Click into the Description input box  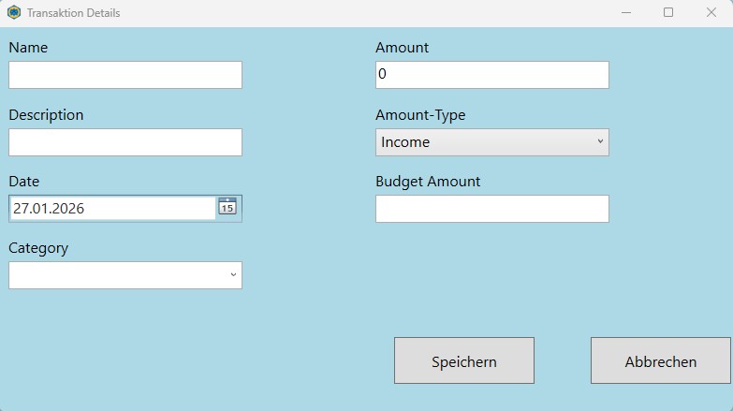point(125,142)
